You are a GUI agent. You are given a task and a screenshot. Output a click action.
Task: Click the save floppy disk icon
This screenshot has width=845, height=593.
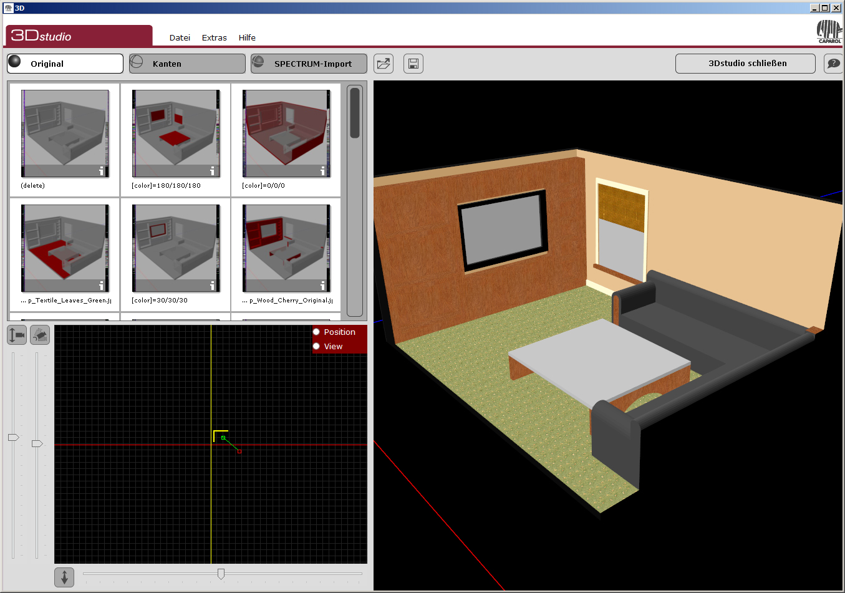[413, 64]
